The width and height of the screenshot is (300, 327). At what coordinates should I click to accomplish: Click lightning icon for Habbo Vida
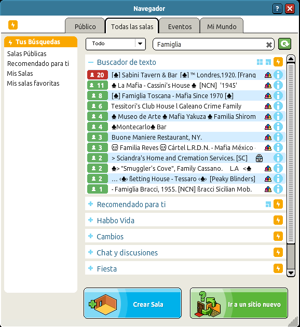(x=278, y=220)
